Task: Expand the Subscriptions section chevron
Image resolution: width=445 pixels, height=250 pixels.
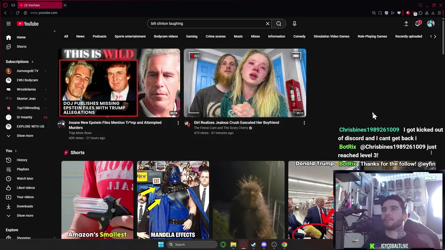Action: 32,62
